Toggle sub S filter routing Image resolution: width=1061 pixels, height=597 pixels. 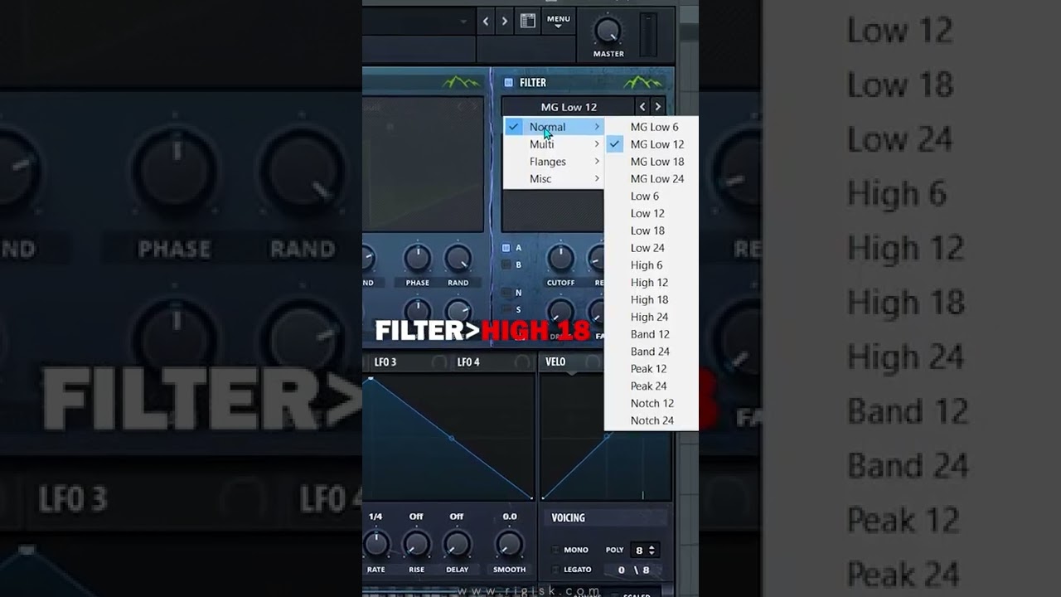[506, 310]
